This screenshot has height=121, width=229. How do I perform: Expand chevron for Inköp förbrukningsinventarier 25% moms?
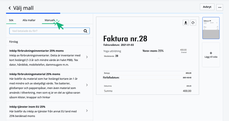[x=87, y=57]
